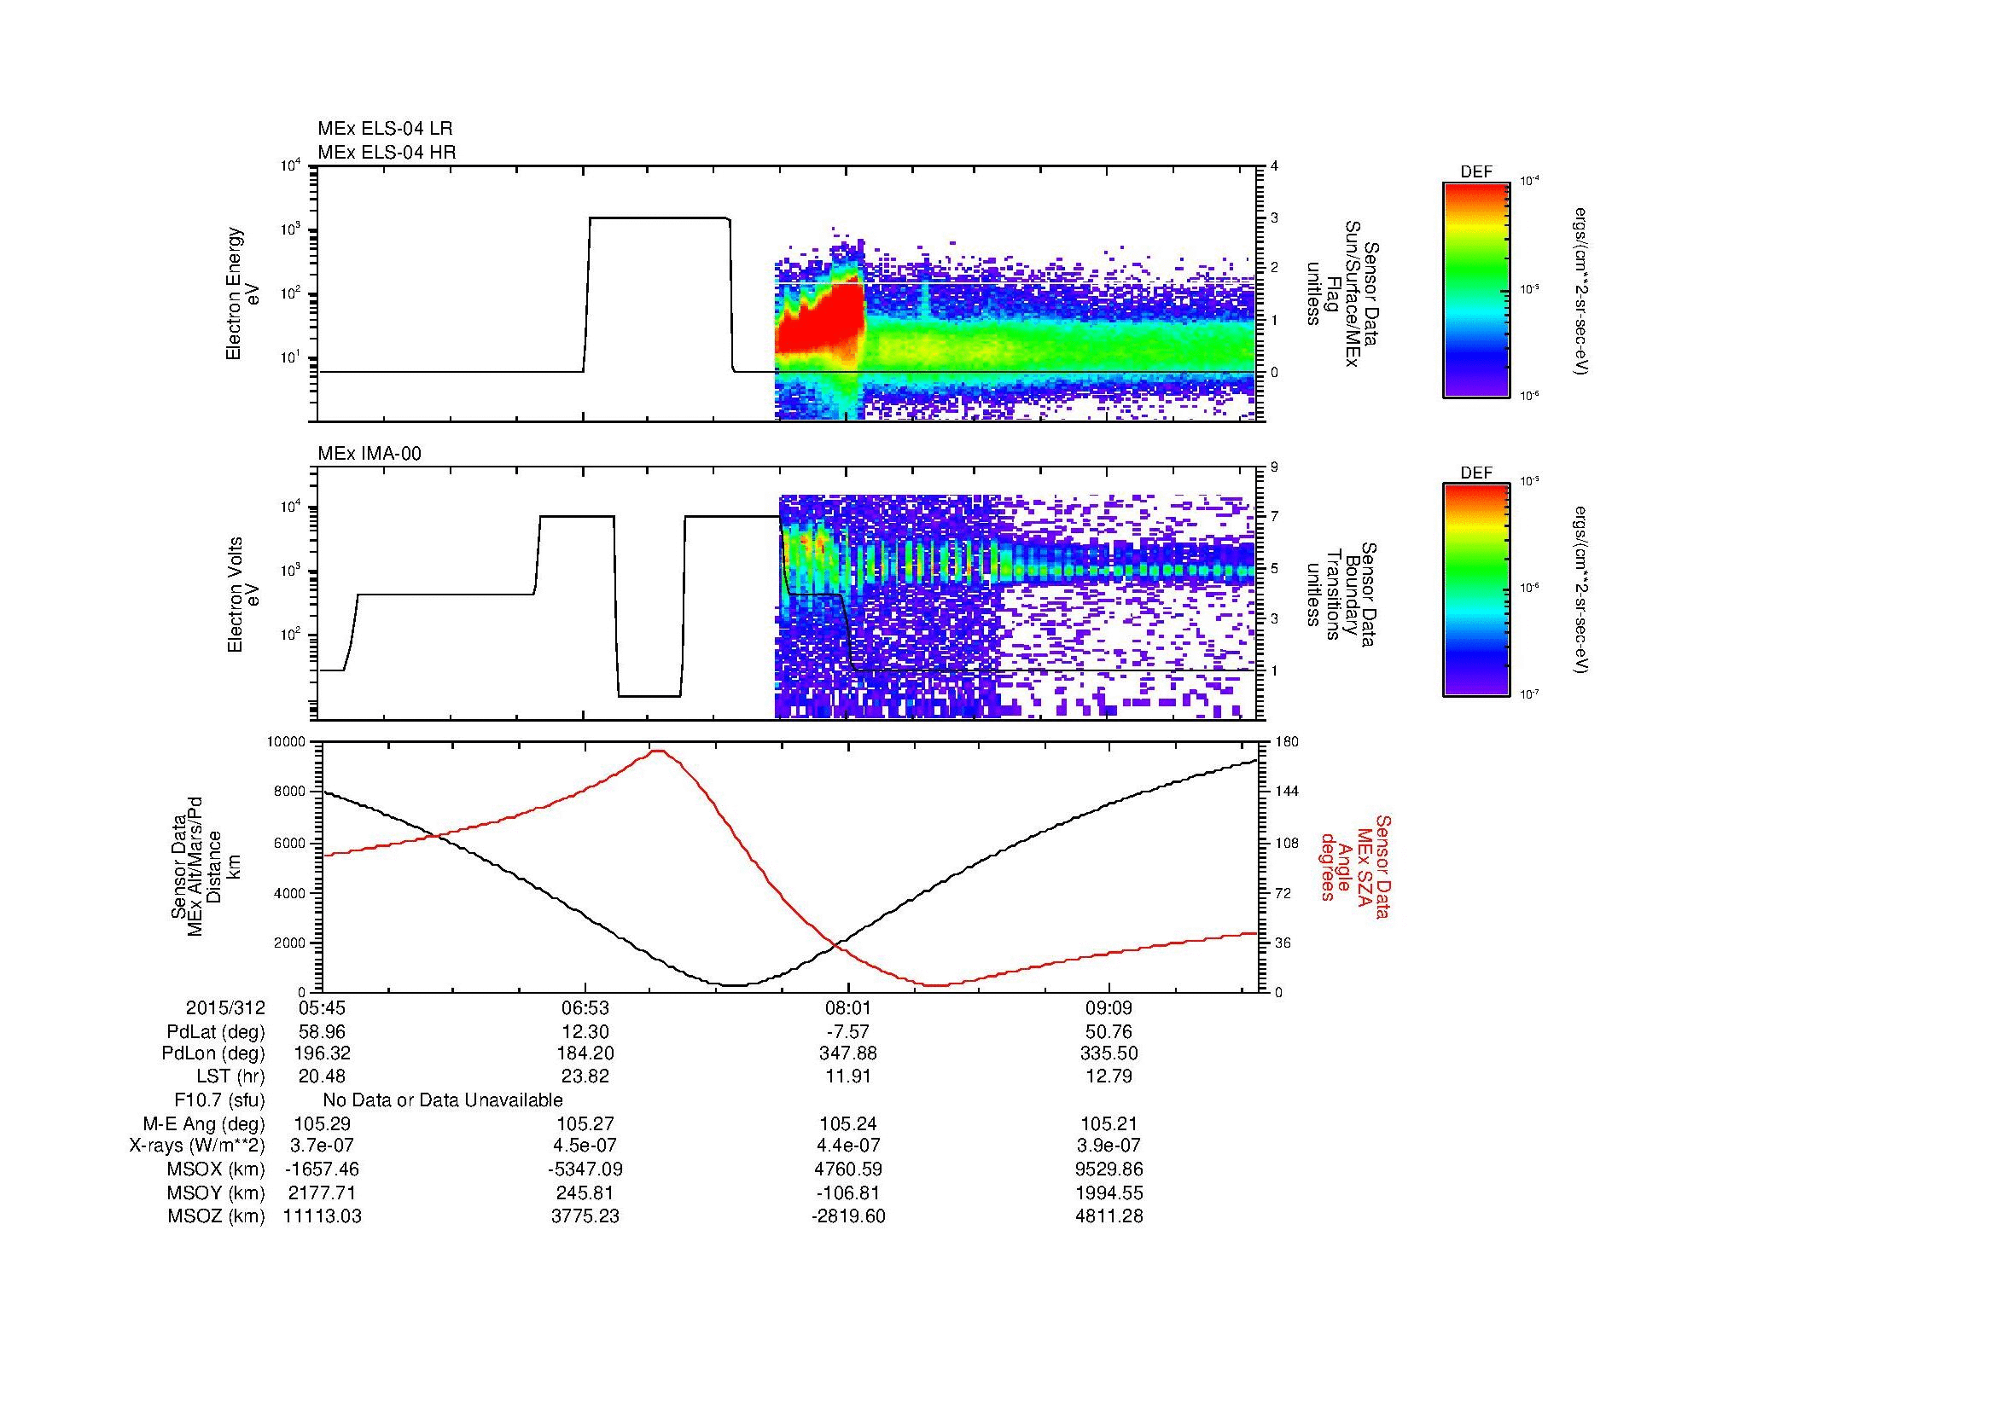1996x1410 pixels.
Task: Click the lower DEF color bar for IMA
Action: [x=1476, y=590]
